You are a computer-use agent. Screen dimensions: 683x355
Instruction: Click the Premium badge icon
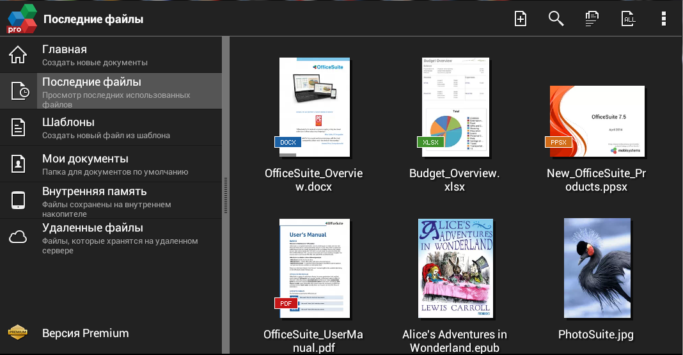tap(18, 333)
